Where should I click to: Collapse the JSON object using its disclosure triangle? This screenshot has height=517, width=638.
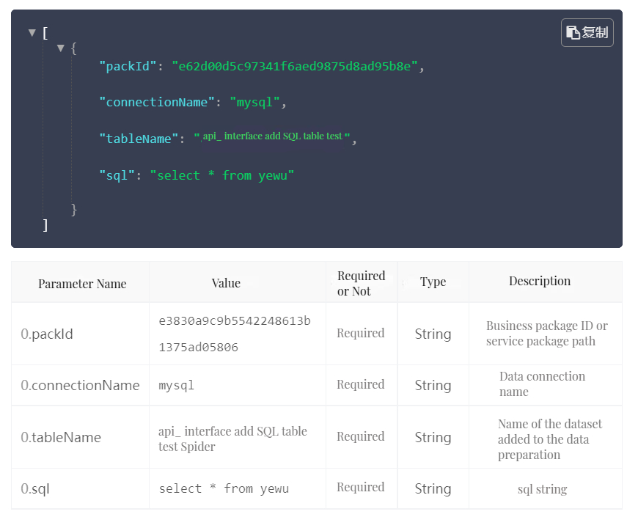(x=60, y=48)
